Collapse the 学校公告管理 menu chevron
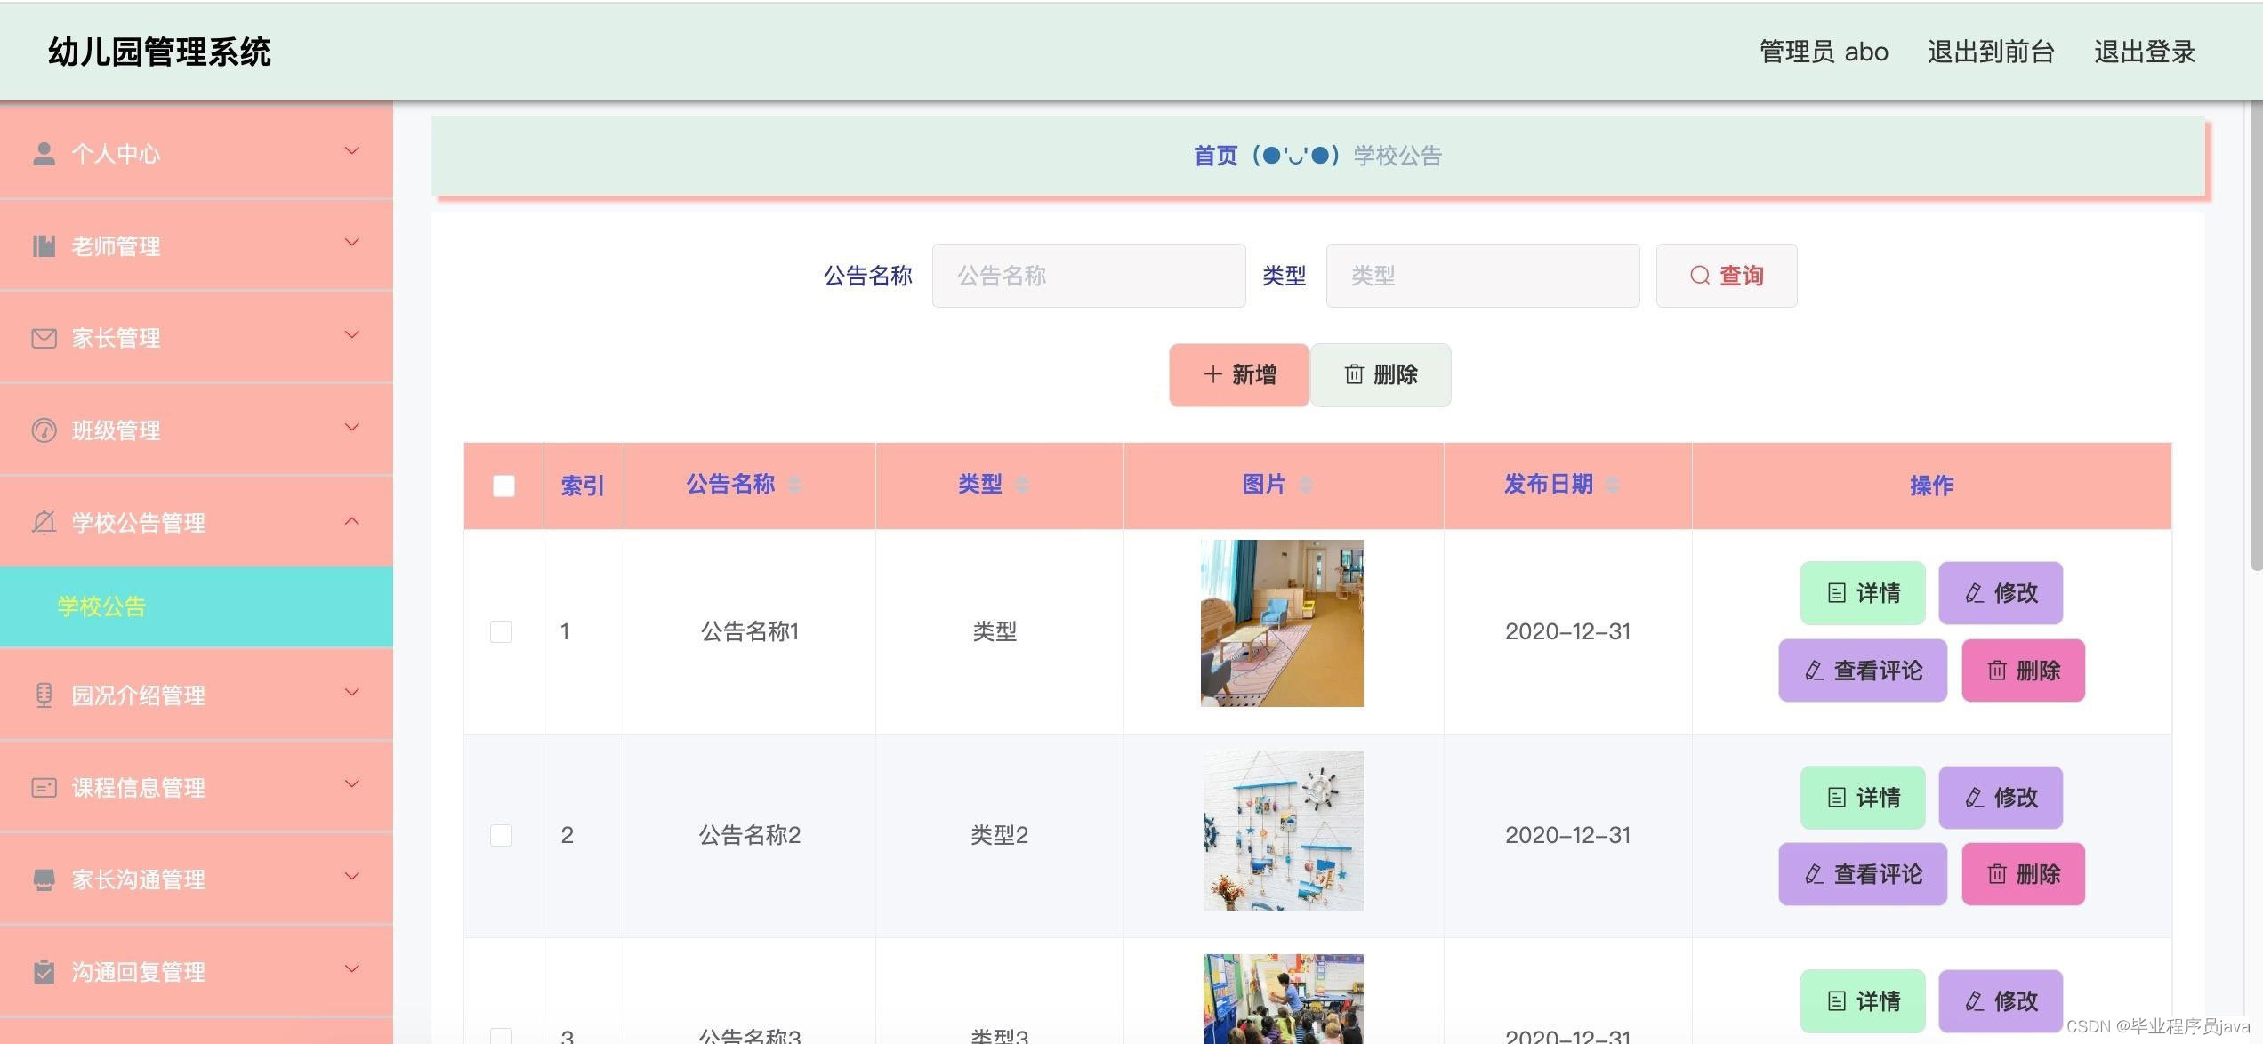Screen dimensions: 2263x1044 coord(352,521)
